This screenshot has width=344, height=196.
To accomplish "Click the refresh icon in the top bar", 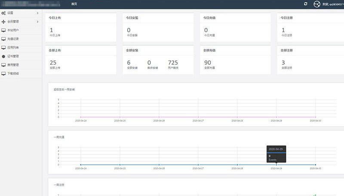I will (x=306, y=4).
